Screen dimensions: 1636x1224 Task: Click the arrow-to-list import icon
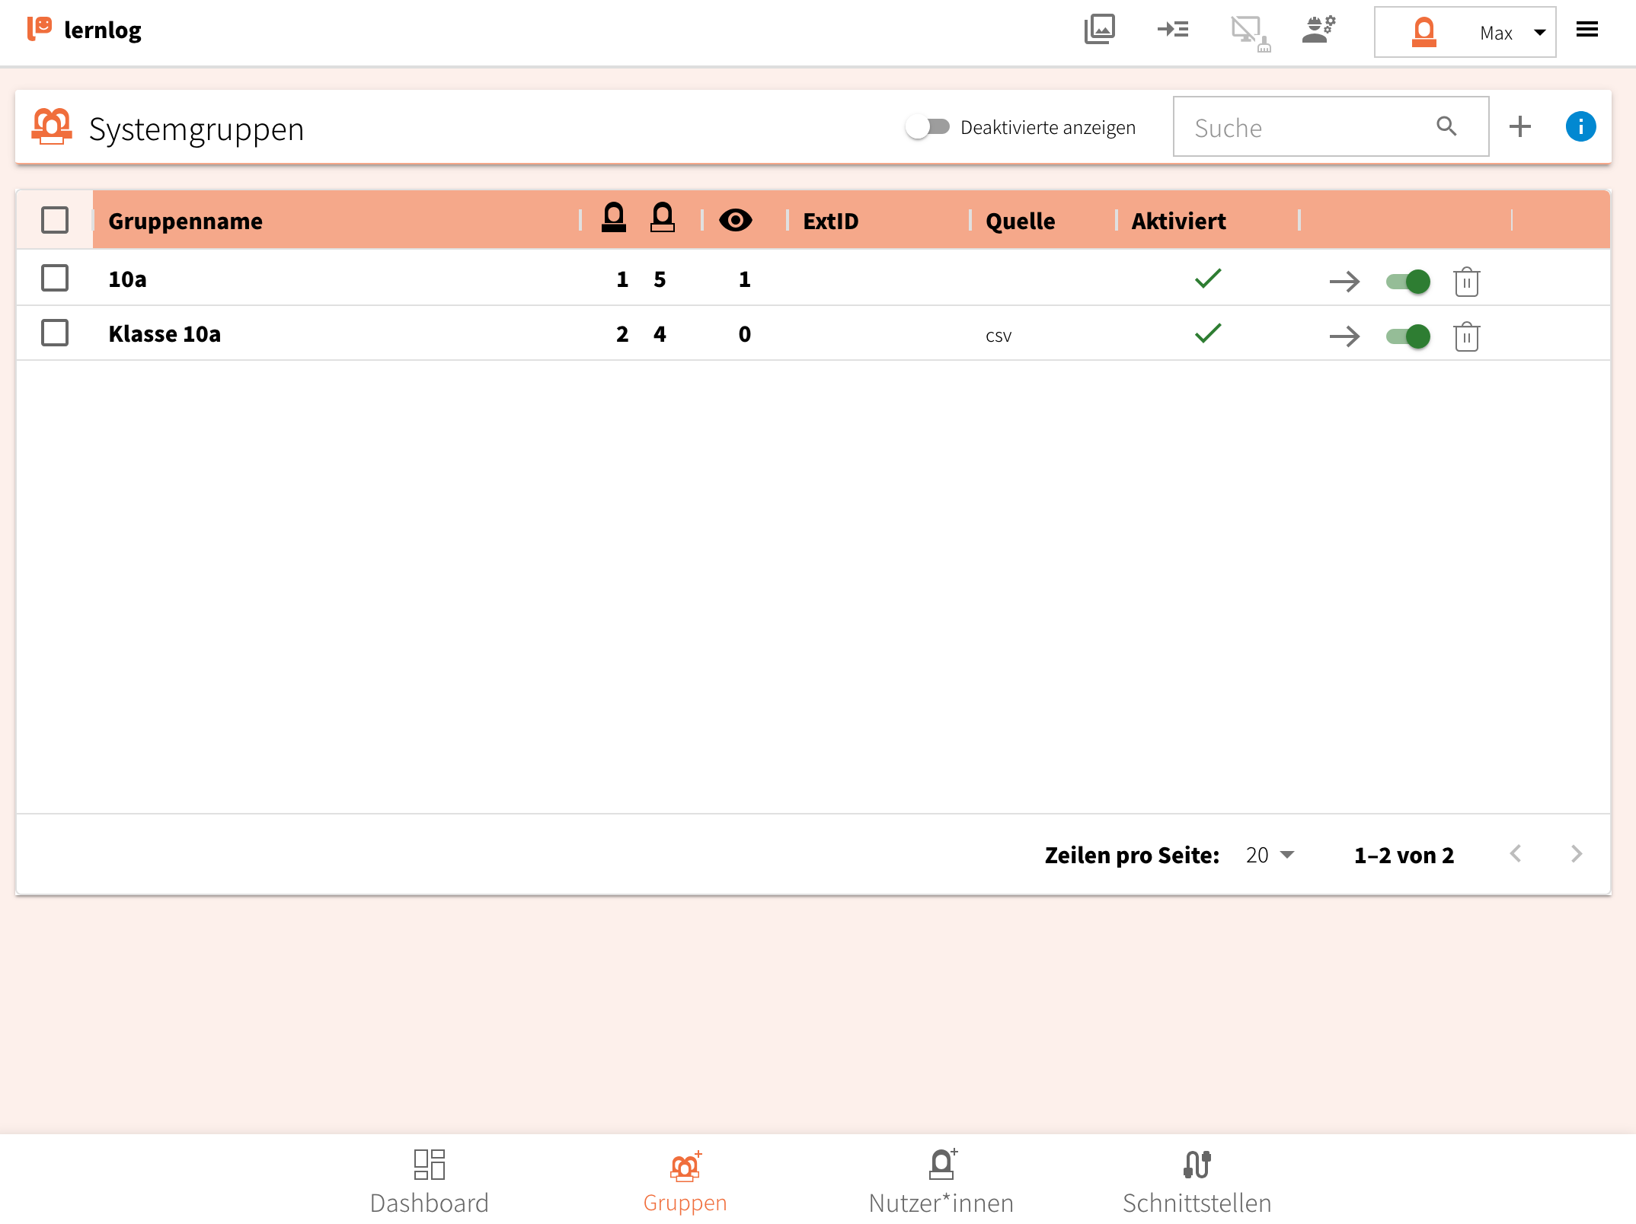[1173, 30]
